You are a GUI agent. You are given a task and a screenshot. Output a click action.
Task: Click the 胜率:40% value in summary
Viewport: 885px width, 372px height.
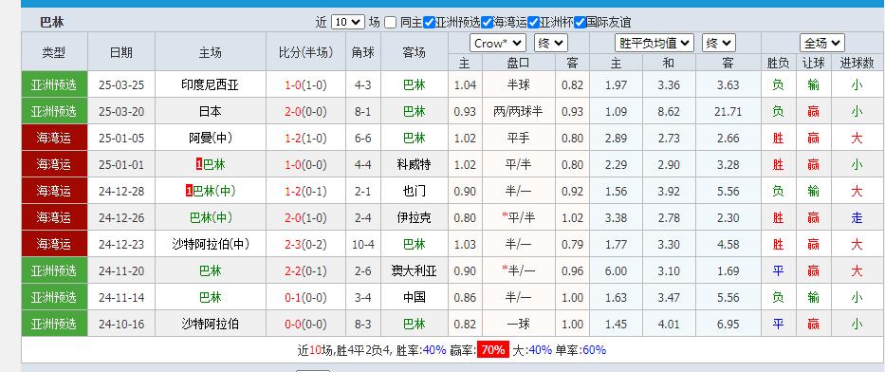click(421, 350)
